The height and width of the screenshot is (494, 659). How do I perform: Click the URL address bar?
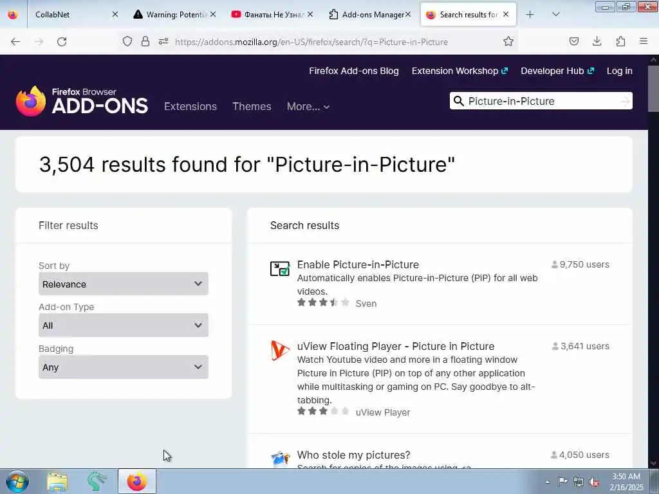click(311, 42)
